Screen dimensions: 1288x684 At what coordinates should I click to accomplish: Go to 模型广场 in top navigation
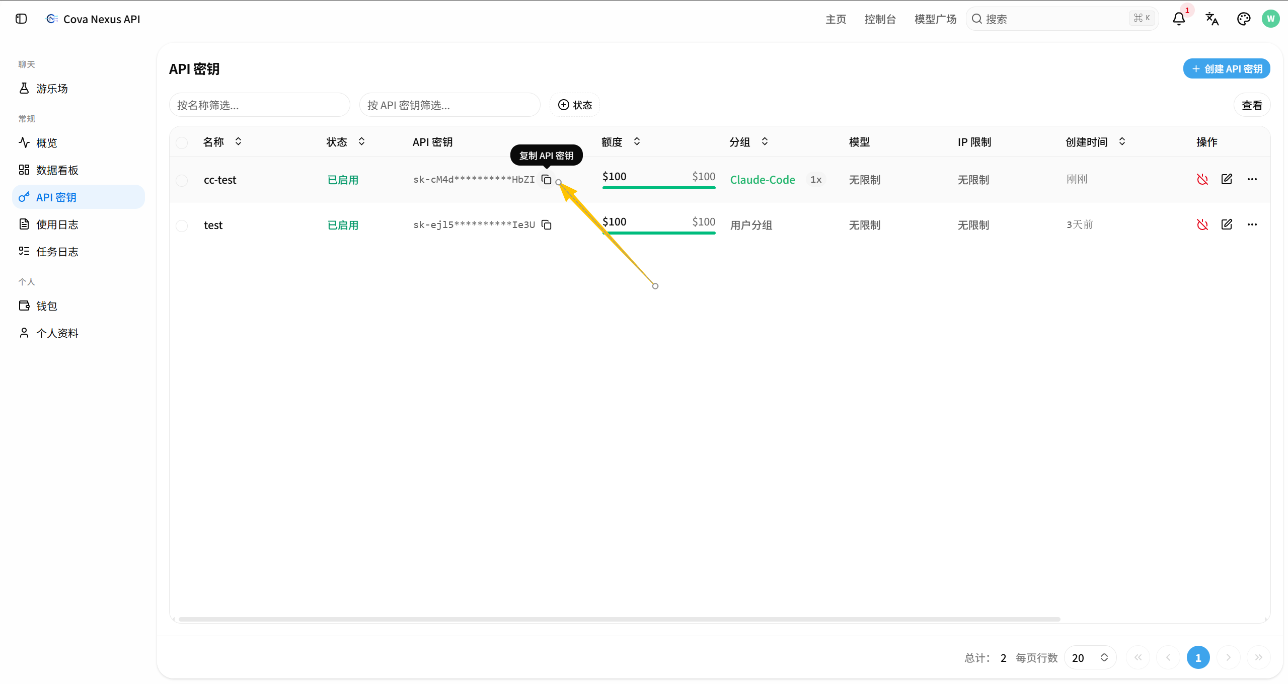pos(935,19)
